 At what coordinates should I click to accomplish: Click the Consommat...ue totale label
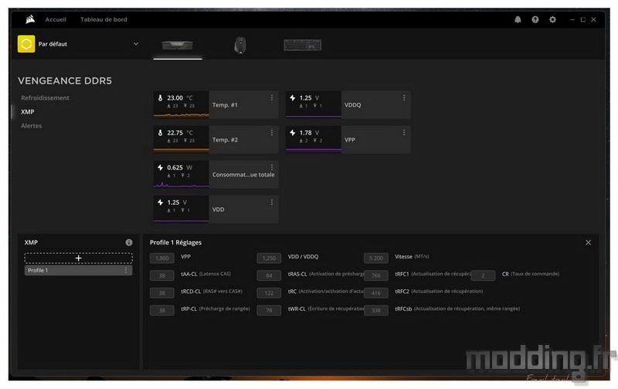tap(243, 174)
